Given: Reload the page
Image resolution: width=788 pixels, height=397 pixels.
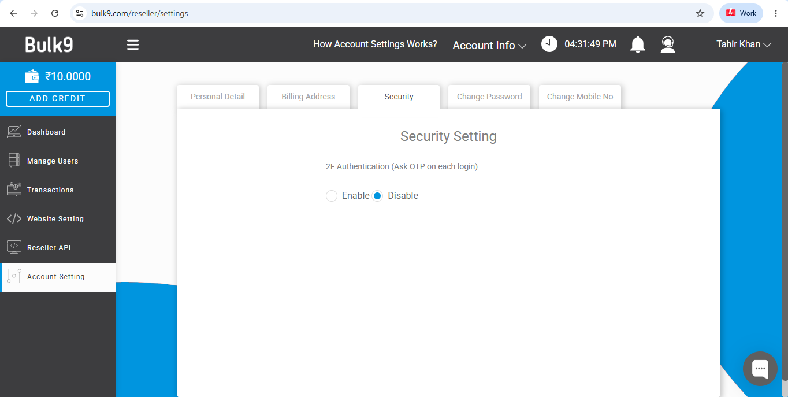Looking at the screenshot, I should [55, 13].
